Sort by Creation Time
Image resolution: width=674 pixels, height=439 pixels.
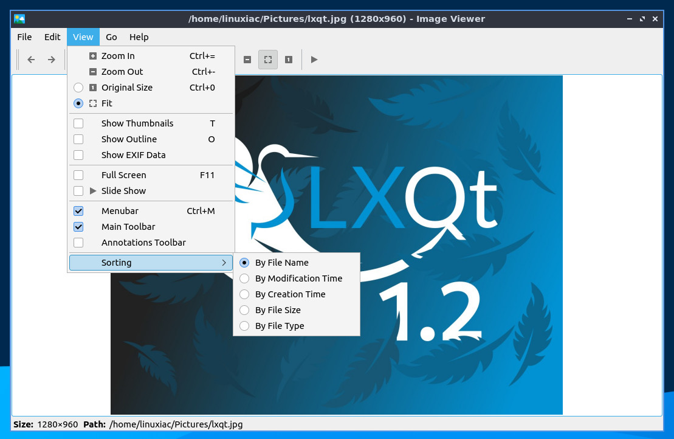click(x=297, y=294)
